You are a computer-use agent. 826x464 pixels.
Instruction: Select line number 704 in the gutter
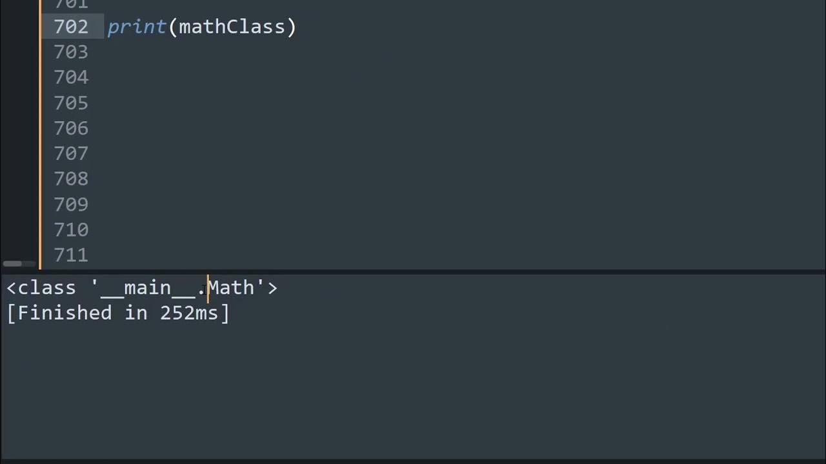tap(71, 77)
